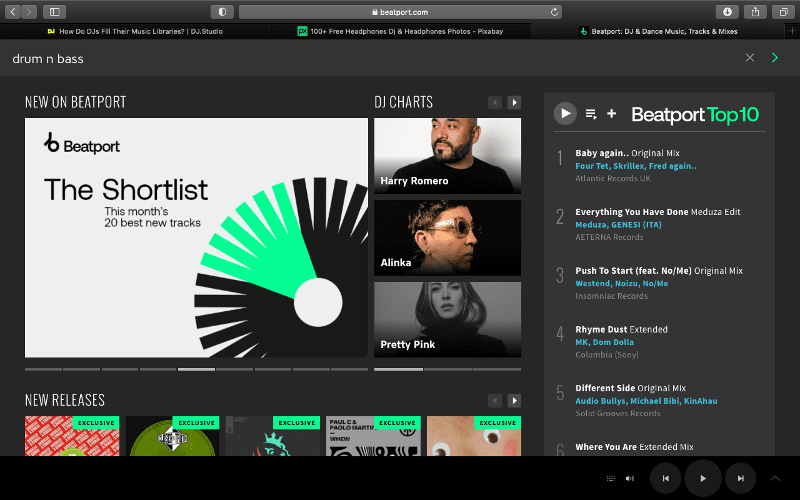Open the red exclusive release cover

[72, 436]
